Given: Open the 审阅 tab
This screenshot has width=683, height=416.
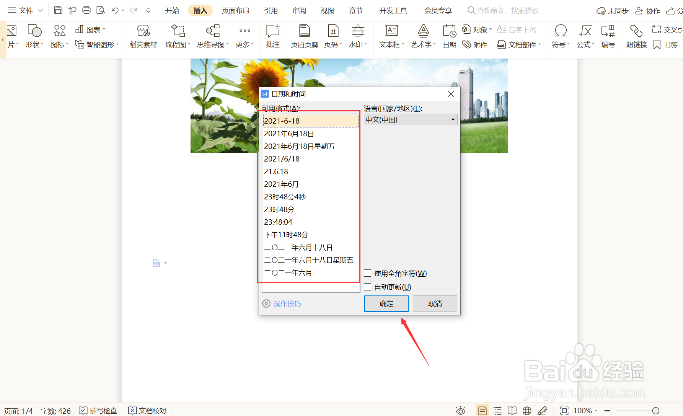Looking at the screenshot, I should coord(299,10).
